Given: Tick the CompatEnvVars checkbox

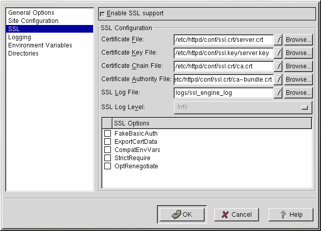Looking at the screenshot, I should (x=107, y=150).
